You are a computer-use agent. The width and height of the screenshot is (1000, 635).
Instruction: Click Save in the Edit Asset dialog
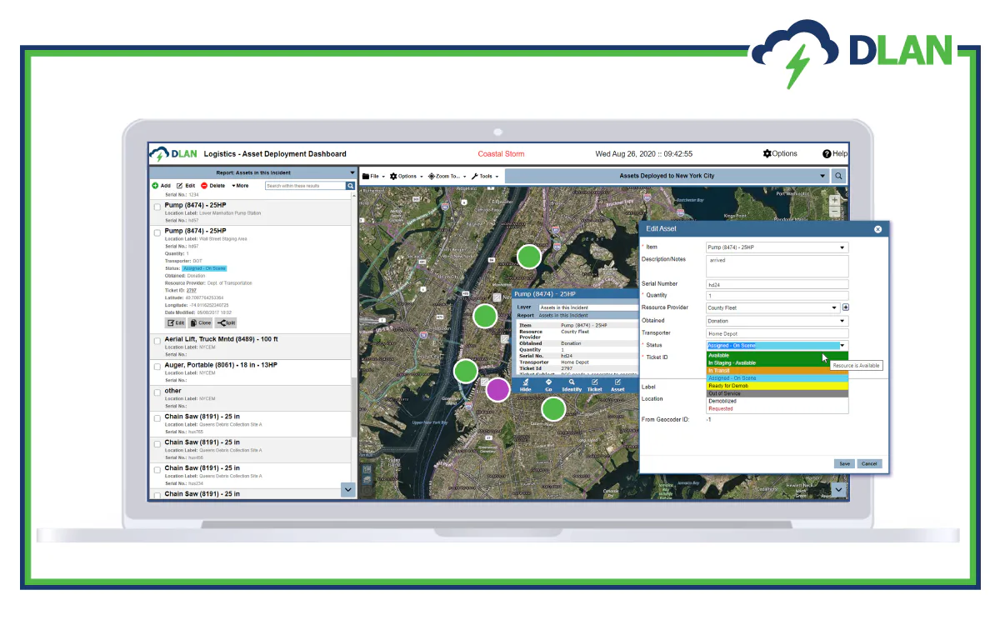[x=845, y=463]
